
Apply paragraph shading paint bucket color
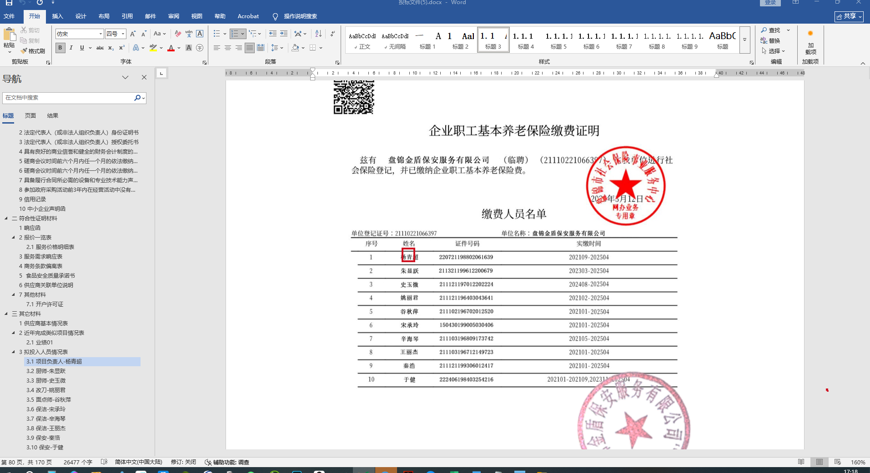click(x=295, y=48)
